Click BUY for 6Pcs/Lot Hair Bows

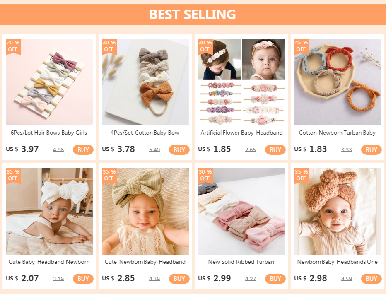click(83, 149)
